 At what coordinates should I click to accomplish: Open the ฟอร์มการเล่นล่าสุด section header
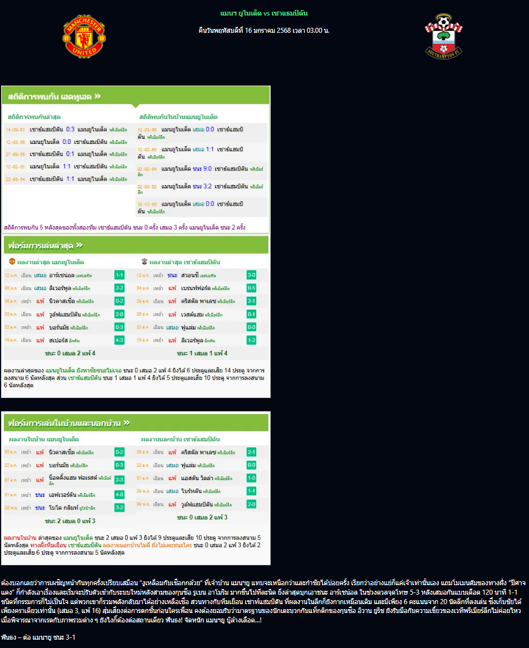tap(136, 246)
